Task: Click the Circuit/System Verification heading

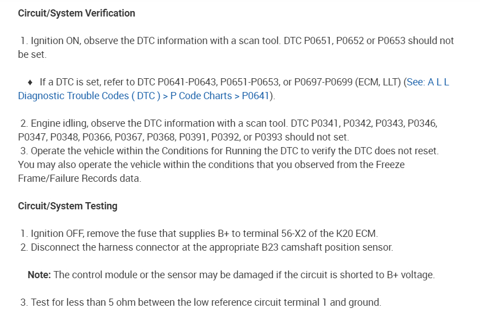Action: pyautogui.click(x=77, y=13)
